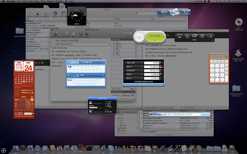Click Refresh icon in MarsEdit toolbar
This screenshot has width=247, height=154.
pyautogui.click(x=55, y=14)
